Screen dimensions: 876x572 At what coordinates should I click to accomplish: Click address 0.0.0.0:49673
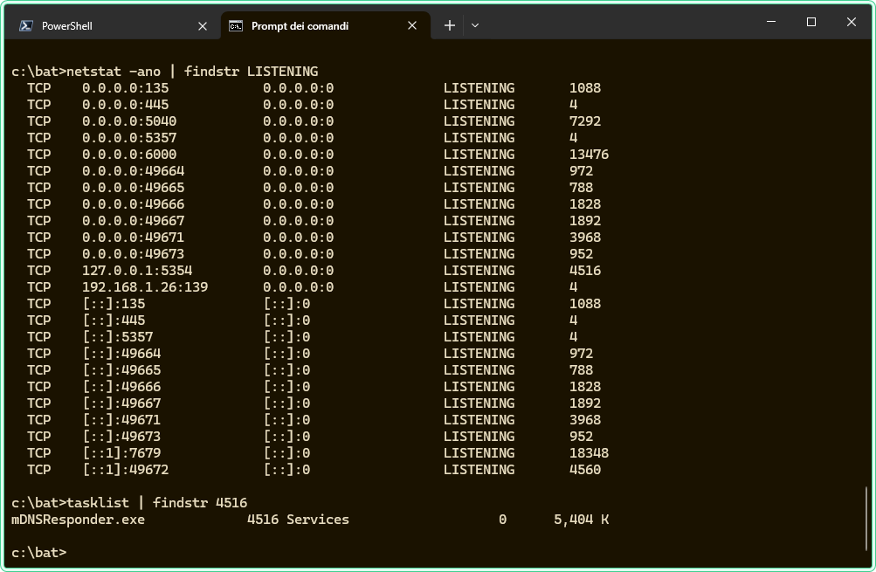tap(133, 254)
